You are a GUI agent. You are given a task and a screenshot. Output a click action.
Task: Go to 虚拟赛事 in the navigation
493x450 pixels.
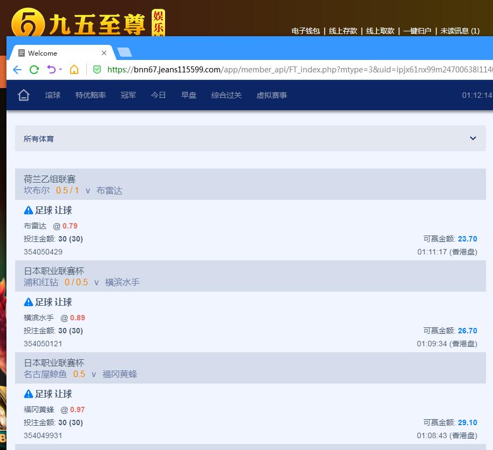pos(272,95)
